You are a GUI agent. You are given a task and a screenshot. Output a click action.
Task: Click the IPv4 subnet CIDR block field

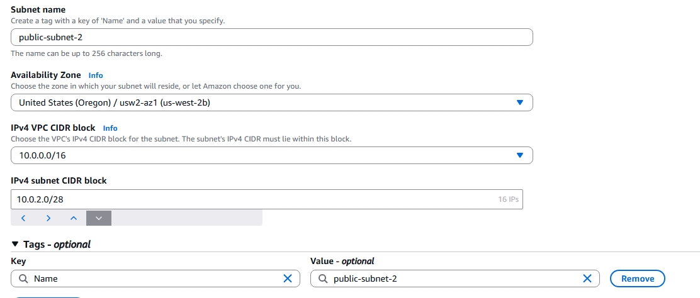click(x=252, y=199)
